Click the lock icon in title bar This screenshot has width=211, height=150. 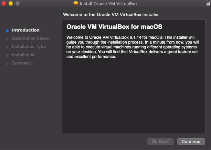[x=208, y=3]
